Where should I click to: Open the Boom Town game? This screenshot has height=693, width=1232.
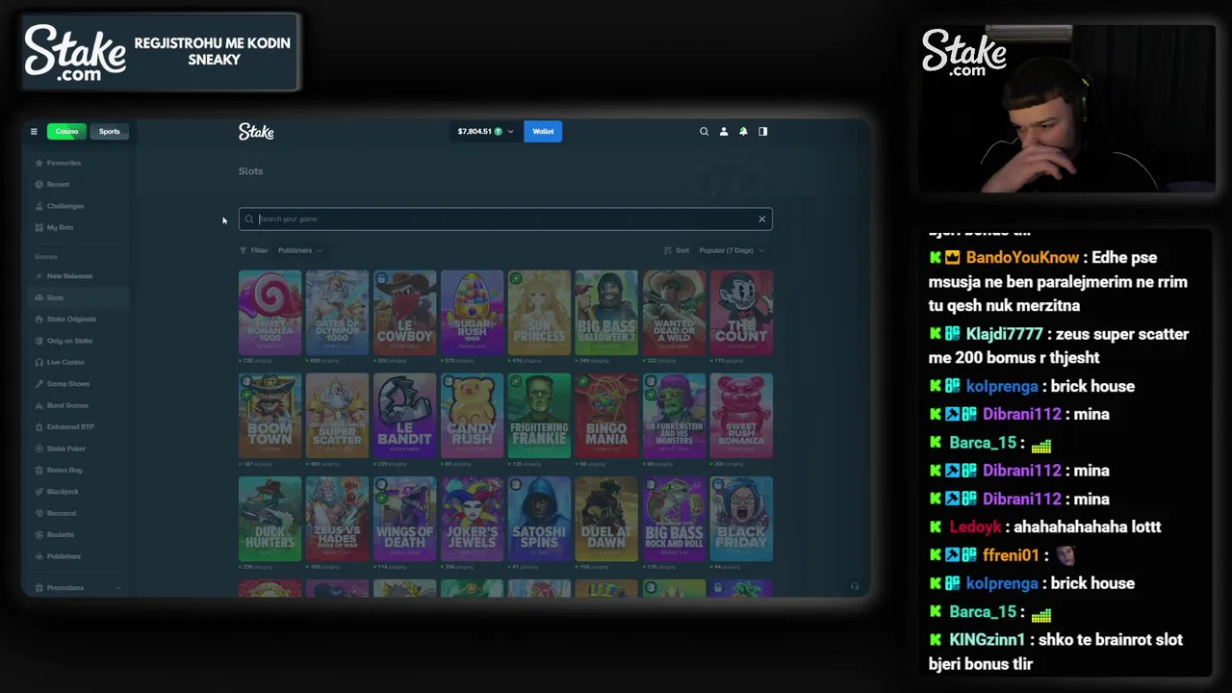point(269,416)
